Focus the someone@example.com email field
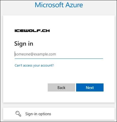The height and width of the screenshot is (122, 117). point(59,54)
